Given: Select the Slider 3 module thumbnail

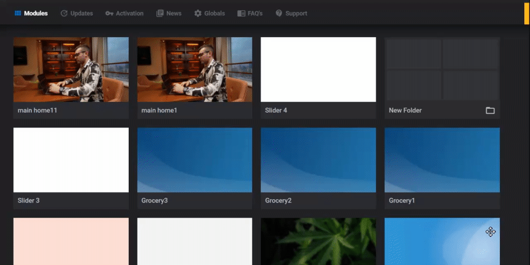Looking at the screenshot, I should tap(71, 160).
